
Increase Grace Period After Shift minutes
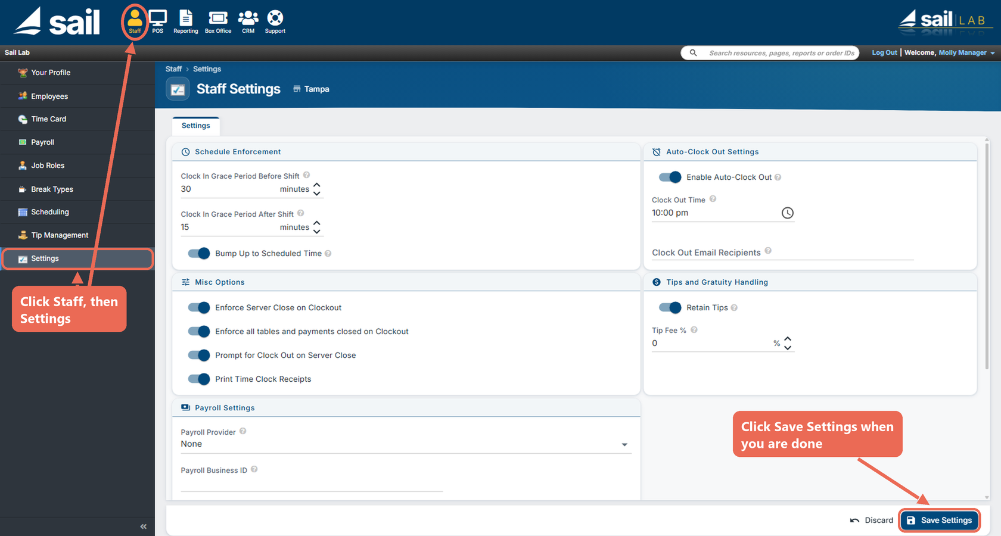(x=317, y=223)
